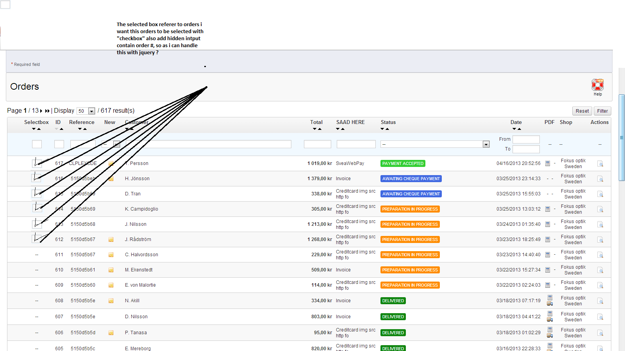View details of order 607
This screenshot has height=351, width=625.
point(600,317)
